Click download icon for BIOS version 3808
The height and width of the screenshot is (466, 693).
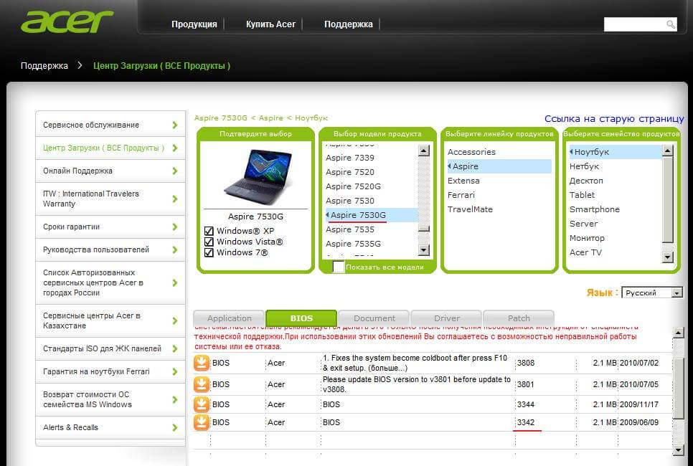(x=202, y=363)
